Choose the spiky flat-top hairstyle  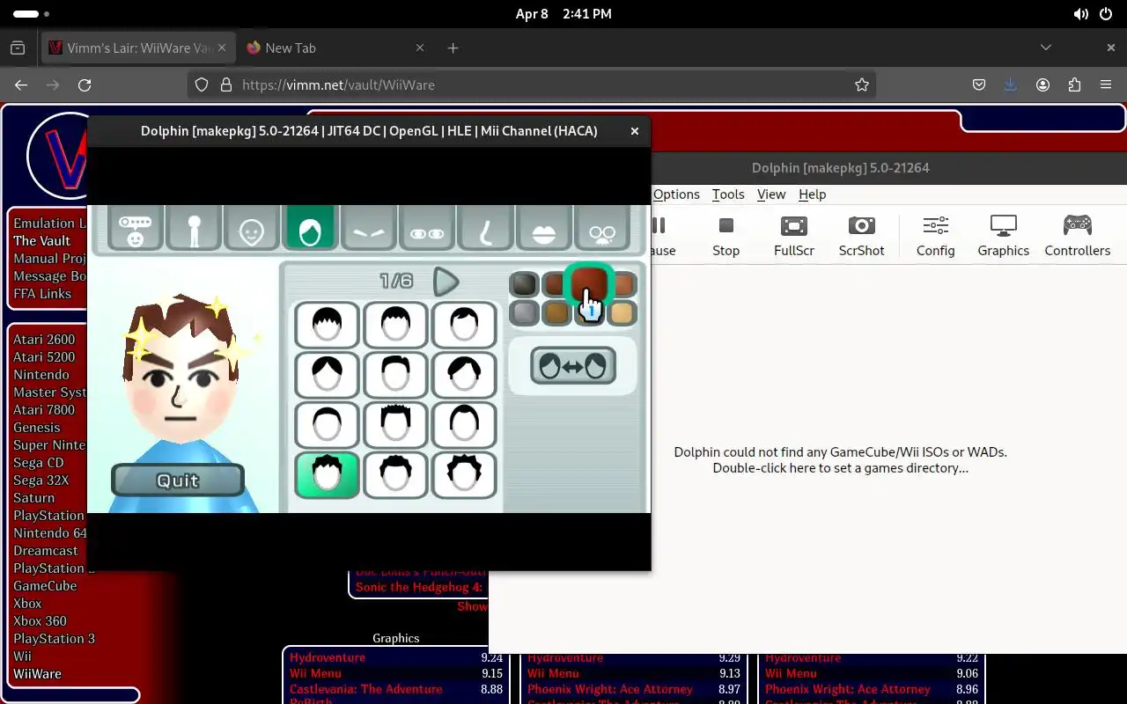(395, 425)
